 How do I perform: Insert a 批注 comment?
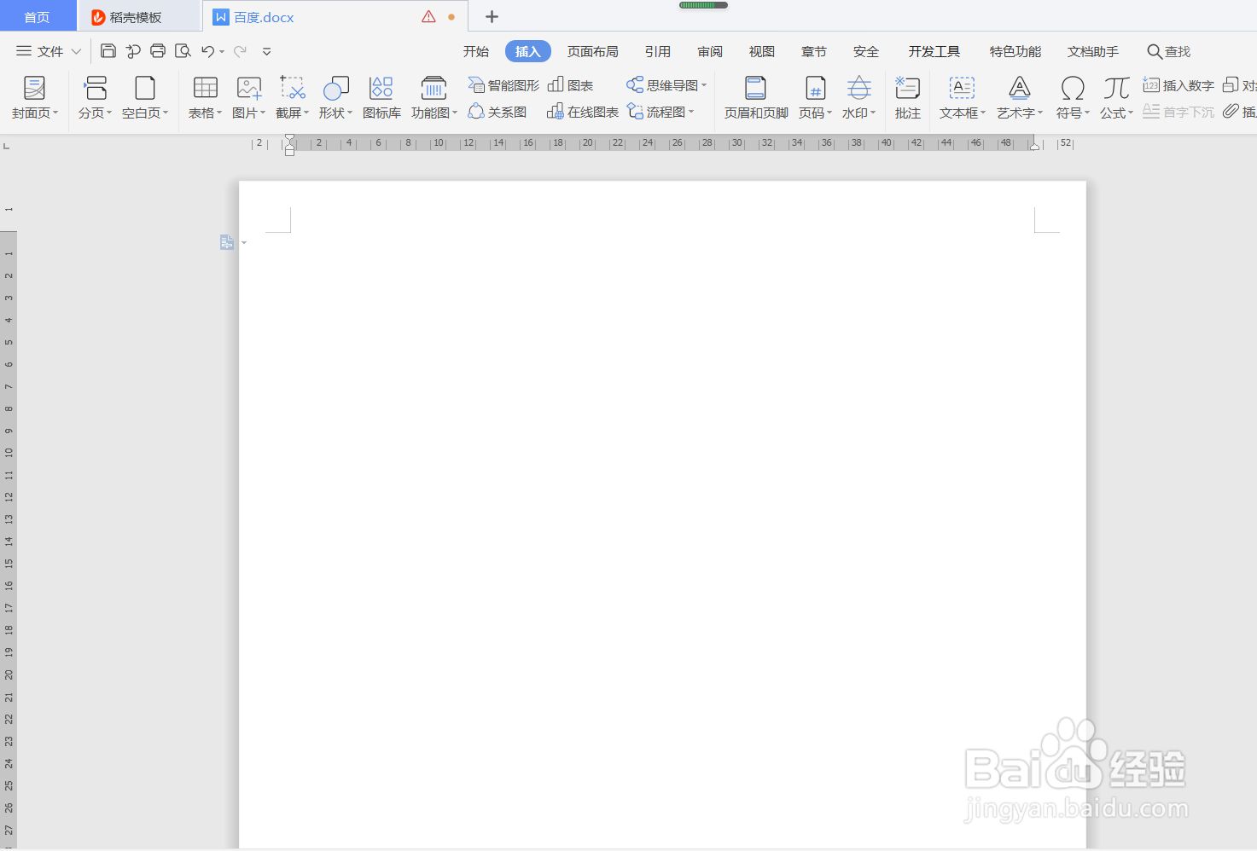[907, 97]
